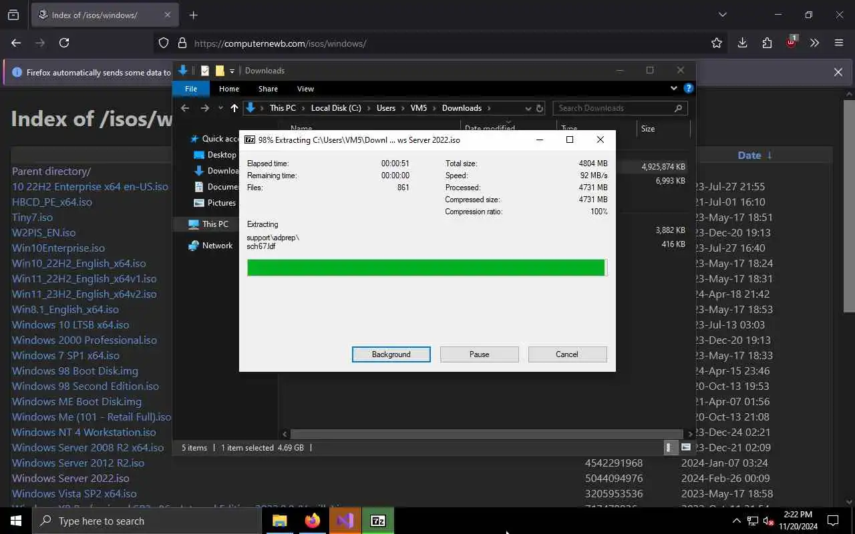This screenshot has width=855, height=534.
Task: Click Users breadcrumb in address bar
Action: coord(386,108)
